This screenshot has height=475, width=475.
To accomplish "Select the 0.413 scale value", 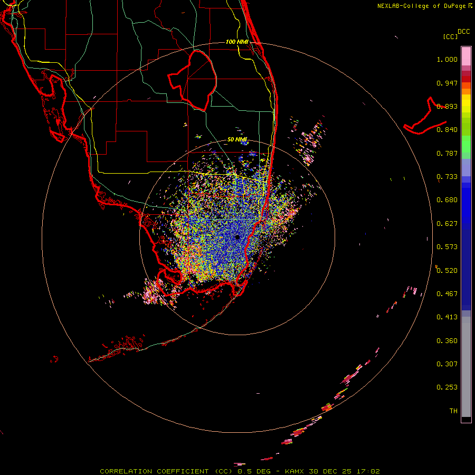I will [447, 317].
